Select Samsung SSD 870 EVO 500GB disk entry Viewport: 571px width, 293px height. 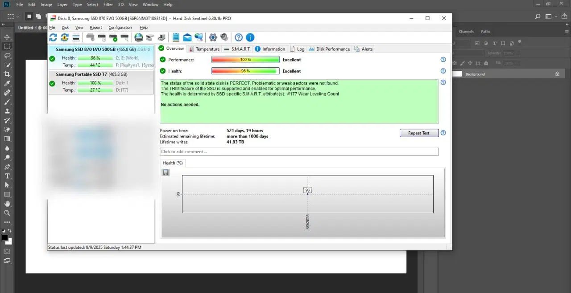[x=101, y=57]
